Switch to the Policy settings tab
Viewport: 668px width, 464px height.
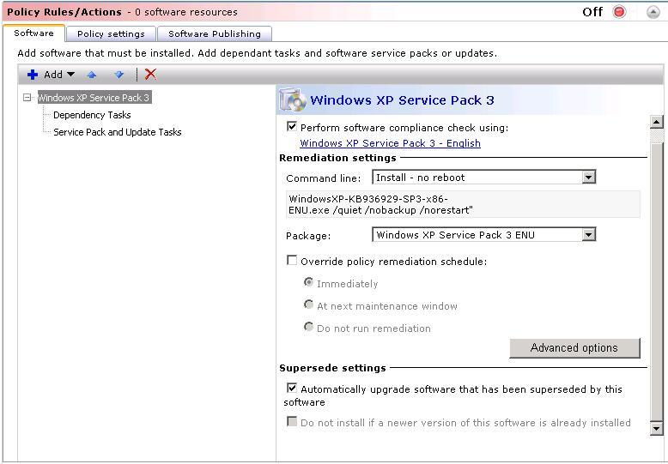tap(111, 33)
